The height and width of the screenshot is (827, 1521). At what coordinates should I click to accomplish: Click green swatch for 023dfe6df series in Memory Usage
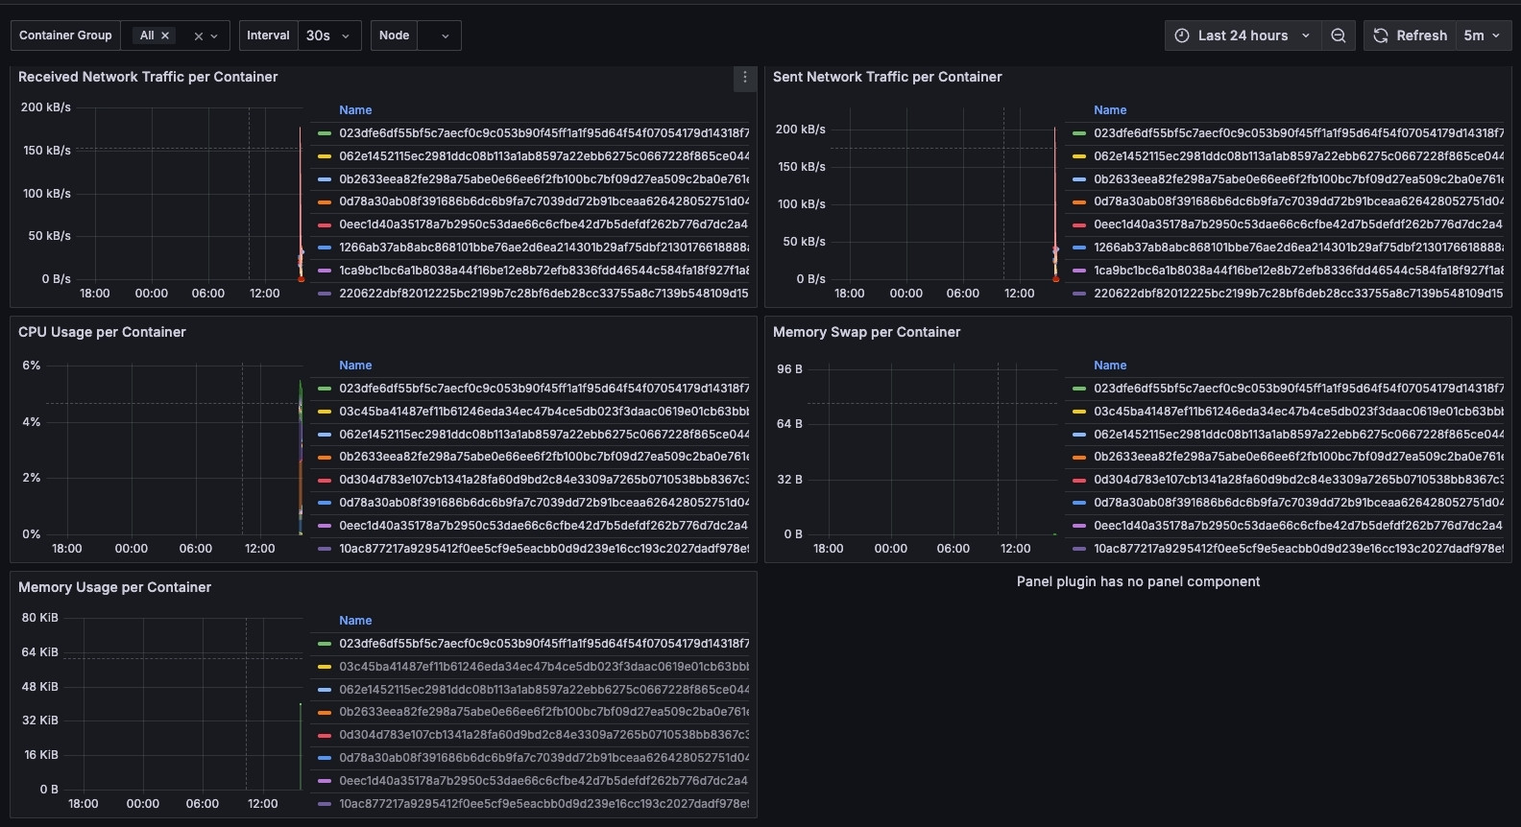[325, 644]
